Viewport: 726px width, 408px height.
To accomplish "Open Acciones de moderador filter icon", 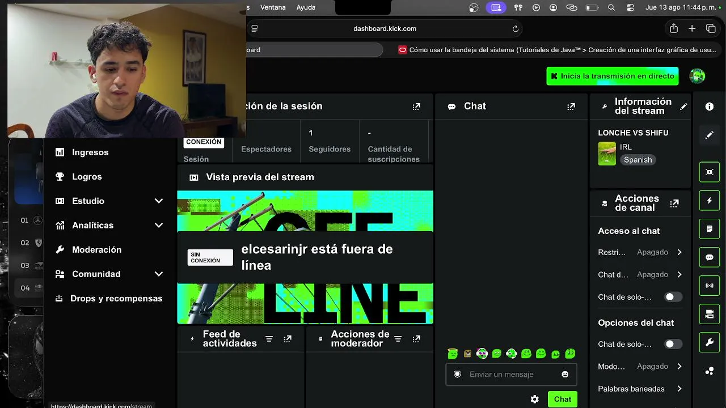I will pyautogui.click(x=398, y=339).
